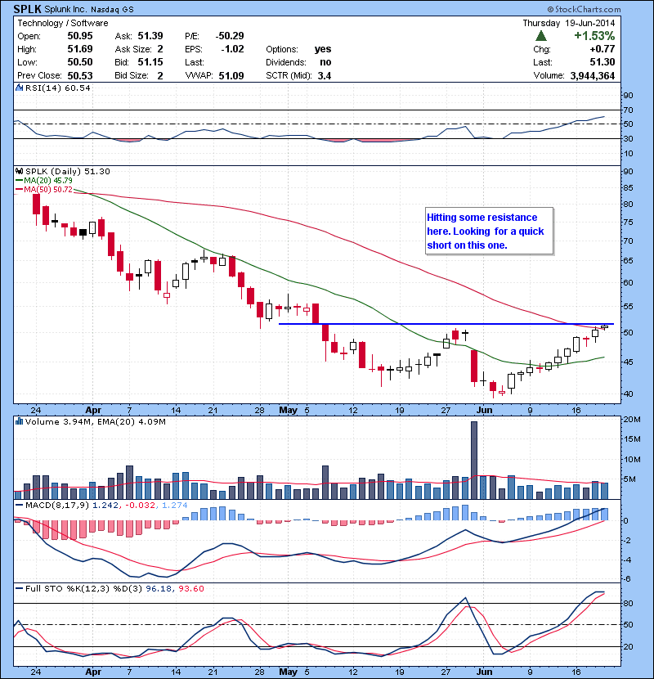Select the Low value 50.50
The height and width of the screenshot is (679, 654).
(x=80, y=62)
